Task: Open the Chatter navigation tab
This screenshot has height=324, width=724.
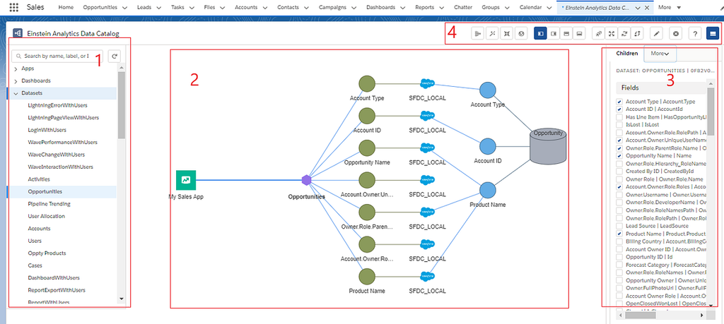Action: pos(462,7)
